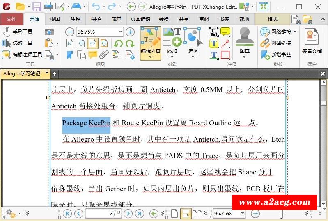Click the status bar zoom slider
328x221 pixels.
coord(282,214)
